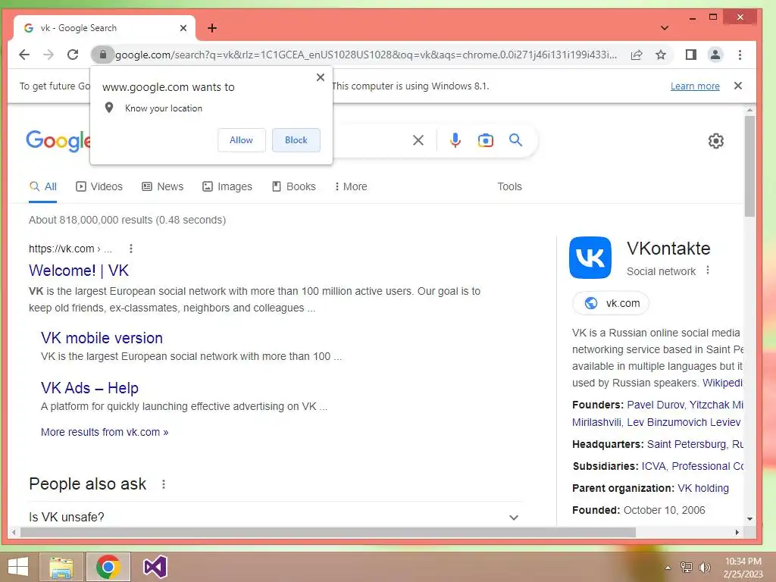Search by image with camera icon
776x582 pixels.
[x=486, y=140]
